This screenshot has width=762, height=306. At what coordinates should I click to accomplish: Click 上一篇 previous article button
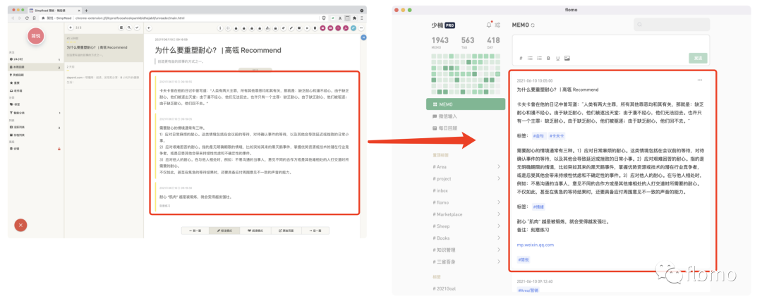pos(196,231)
